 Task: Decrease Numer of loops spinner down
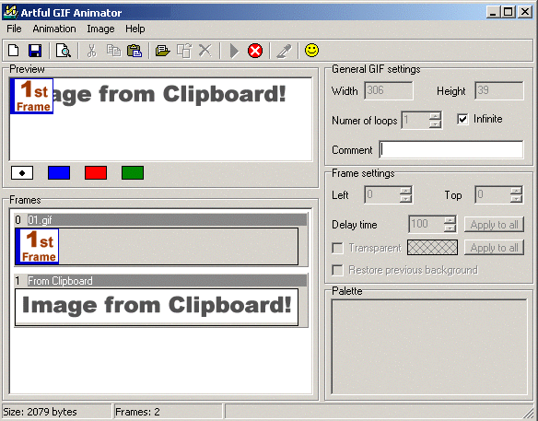(x=435, y=123)
